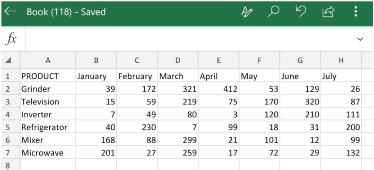Select column D header
374x170 pixels.
[178, 60]
